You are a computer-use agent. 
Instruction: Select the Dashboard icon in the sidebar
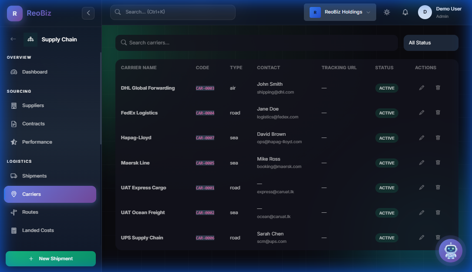click(x=13, y=71)
